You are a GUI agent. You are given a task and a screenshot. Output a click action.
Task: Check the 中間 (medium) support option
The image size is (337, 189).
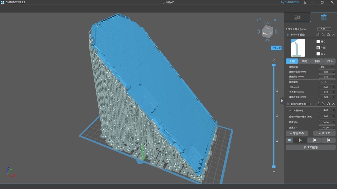(318, 48)
